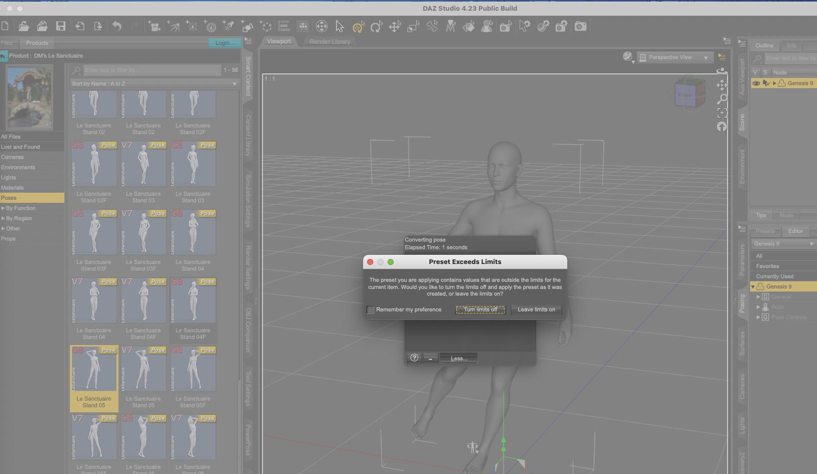Viewport: 817px width, 474px height.
Task: Click the Save floppy disk icon
Action: pos(61,26)
